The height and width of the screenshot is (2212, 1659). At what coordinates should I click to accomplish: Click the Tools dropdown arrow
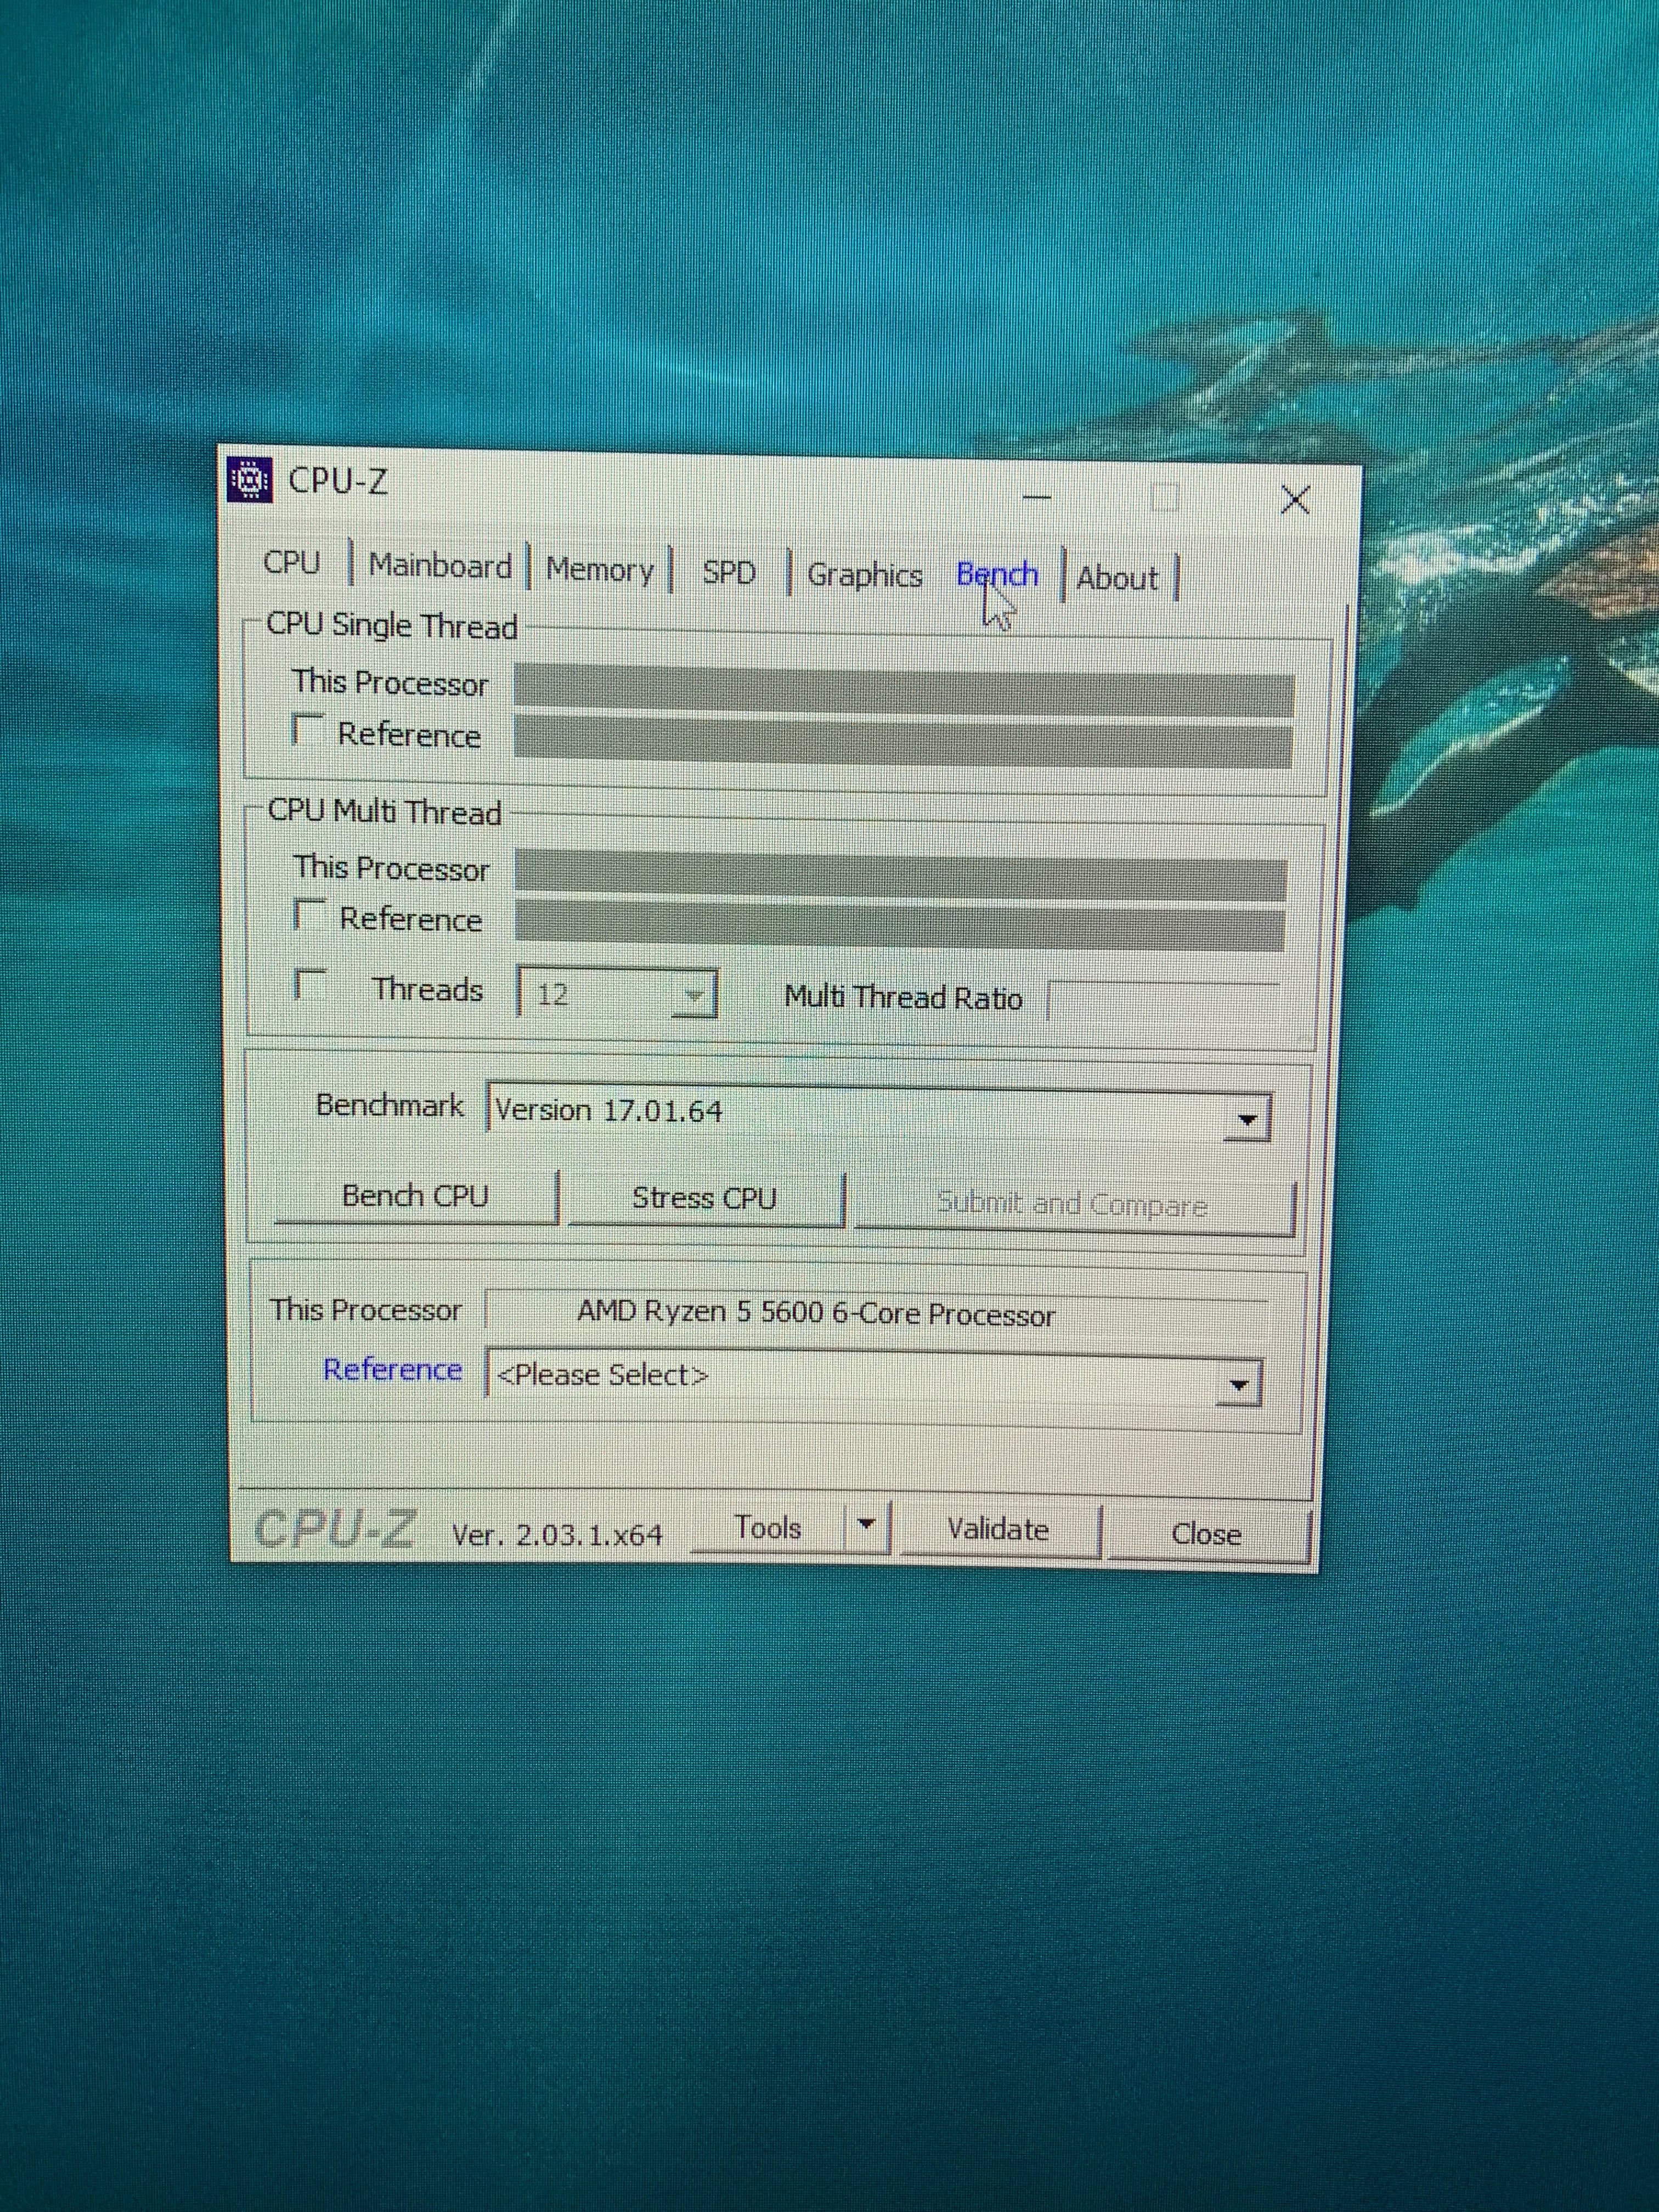(867, 1525)
